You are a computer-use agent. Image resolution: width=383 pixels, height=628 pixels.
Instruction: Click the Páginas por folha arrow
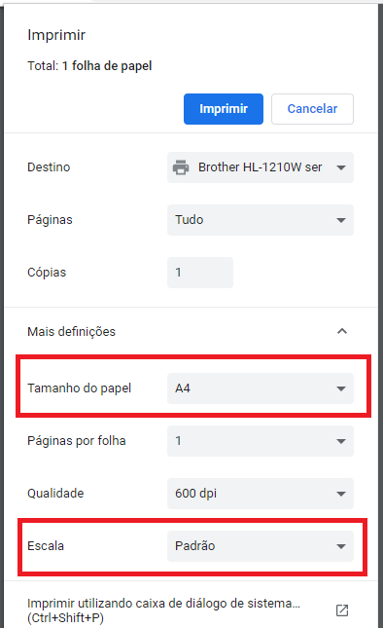[x=341, y=441]
